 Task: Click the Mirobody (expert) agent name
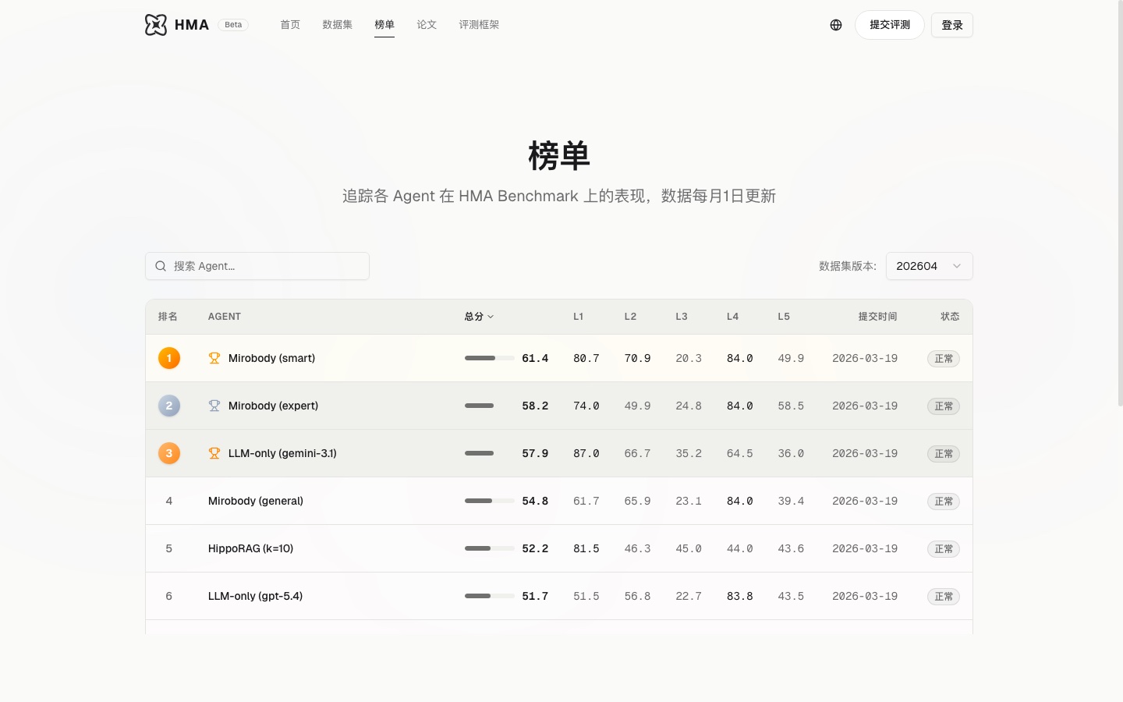pos(273,406)
